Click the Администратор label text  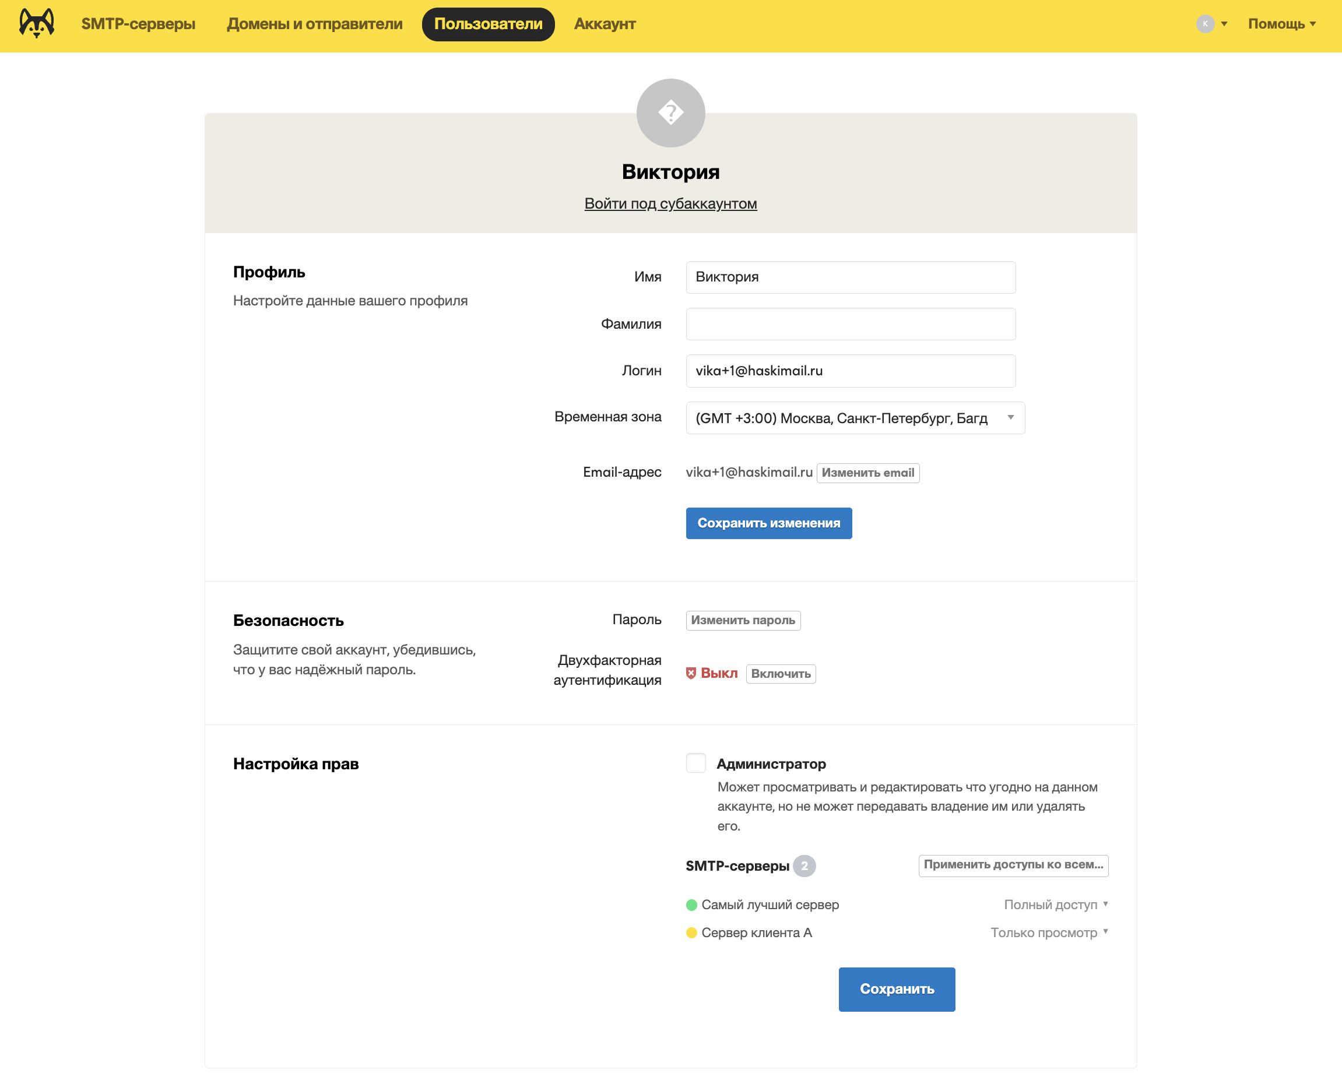[x=771, y=763]
